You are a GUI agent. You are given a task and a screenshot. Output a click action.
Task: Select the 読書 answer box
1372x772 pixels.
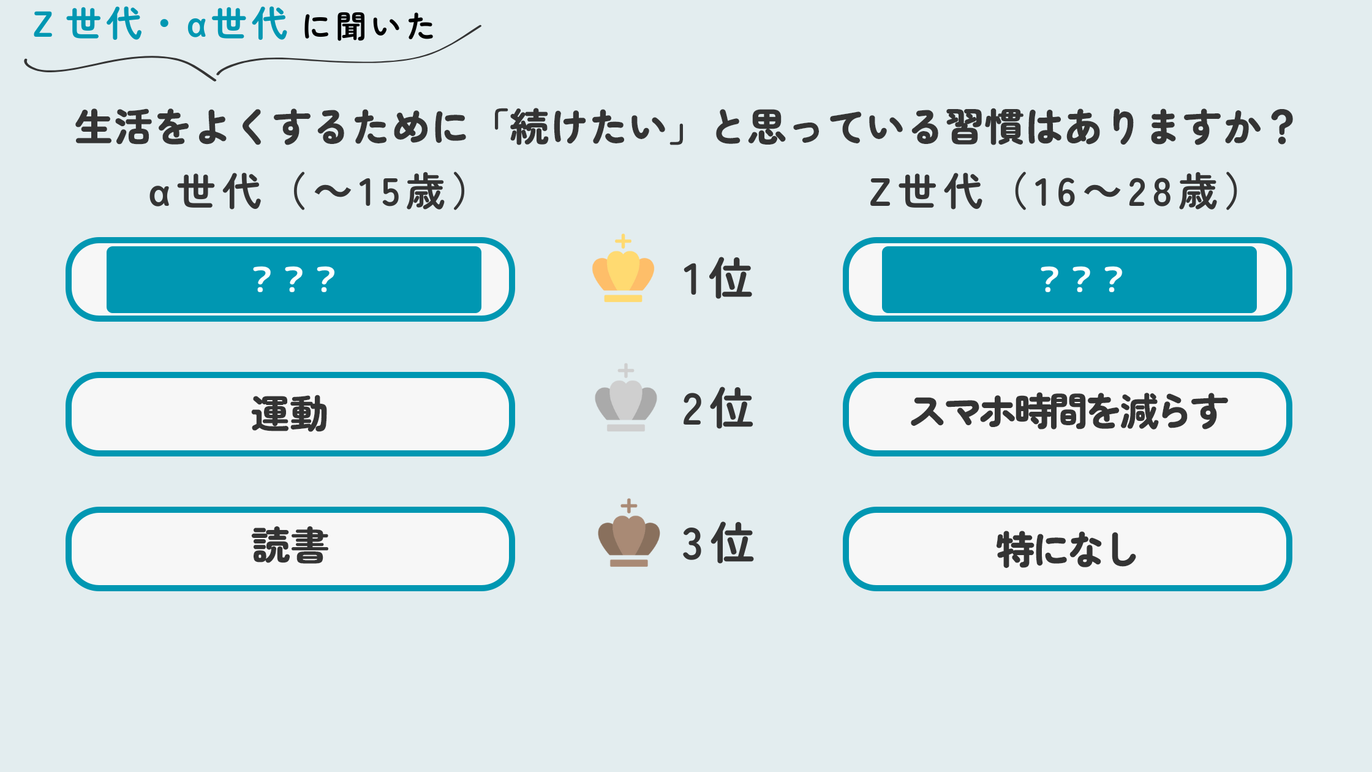(x=290, y=548)
